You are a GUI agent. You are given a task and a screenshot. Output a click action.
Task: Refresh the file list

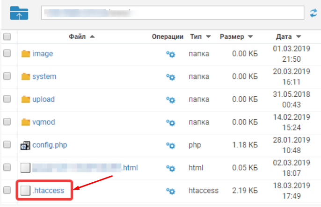[x=314, y=13]
